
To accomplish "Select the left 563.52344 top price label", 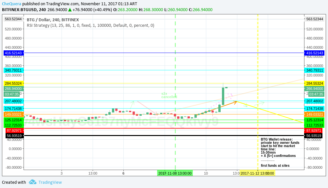I will coord(13,19).
